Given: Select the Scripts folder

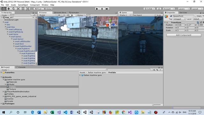Looking at the screenshot, I should click(x=10, y=101).
